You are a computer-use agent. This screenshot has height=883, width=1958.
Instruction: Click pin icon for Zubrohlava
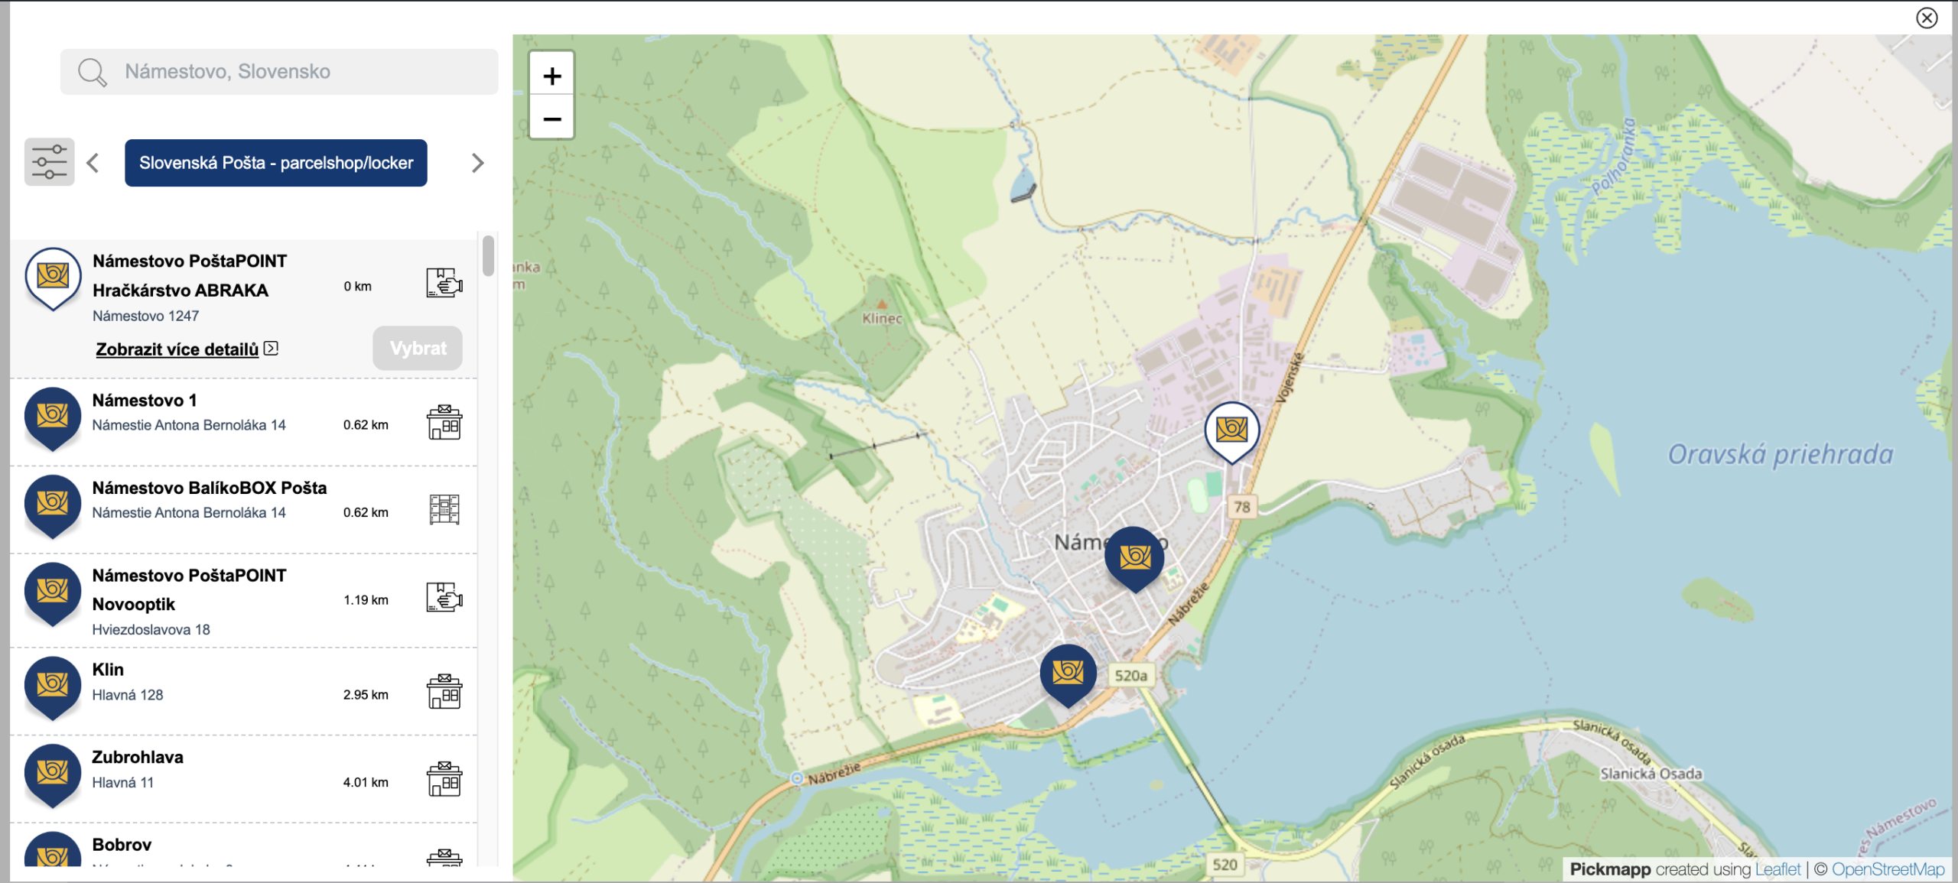coord(53,776)
